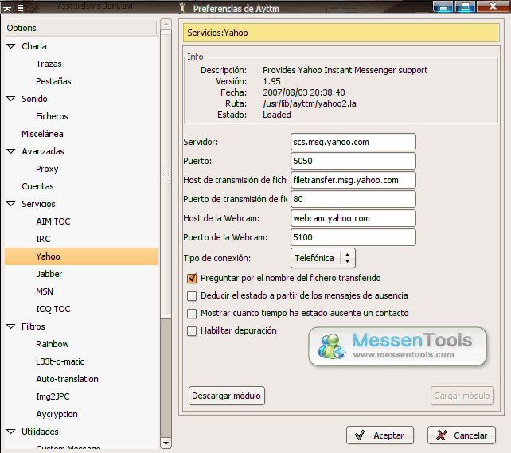511x453 pixels.
Task: Collapse the Charla tree section
Action: 11,46
